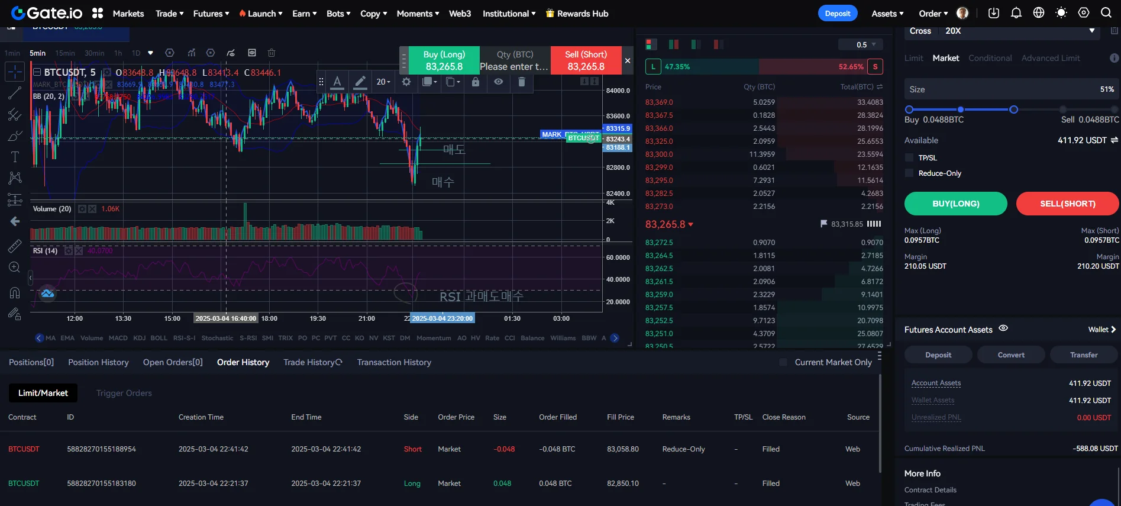1121x506 pixels.
Task: Open Position History tab
Action: point(98,362)
